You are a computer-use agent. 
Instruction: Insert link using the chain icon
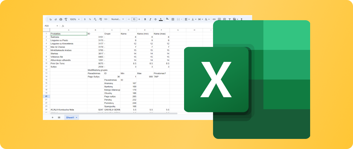(214, 19)
